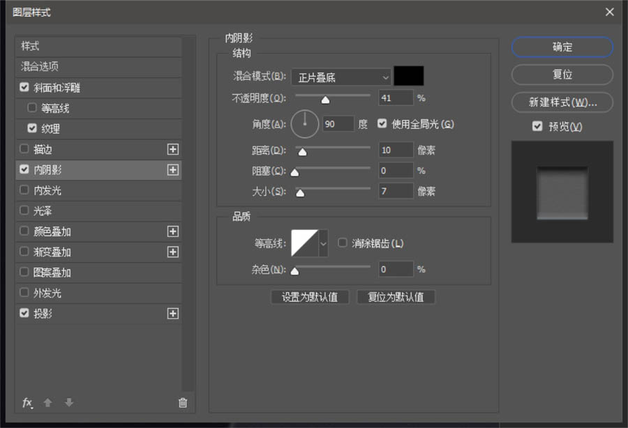Image resolution: width=628 pixels, height=428 pixels.
Task: Select 混合选项 in the list
Action: 98,67
